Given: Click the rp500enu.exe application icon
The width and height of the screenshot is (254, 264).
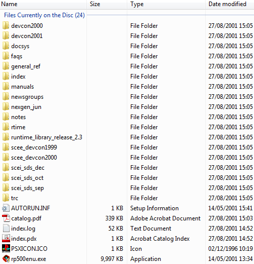Looking at the screenshot, I should click(x=6, y=258).
